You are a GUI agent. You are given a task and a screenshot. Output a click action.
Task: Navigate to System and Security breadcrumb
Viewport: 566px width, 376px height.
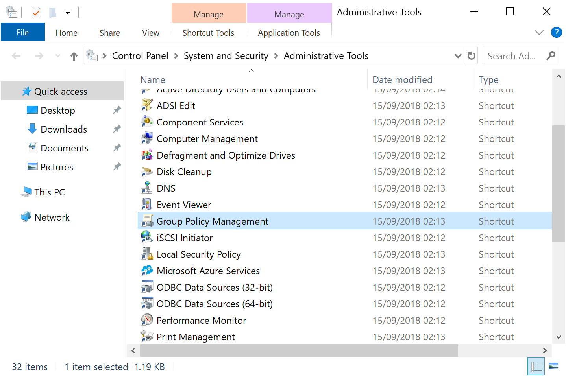pyautogui.click(x=226, y=55)
